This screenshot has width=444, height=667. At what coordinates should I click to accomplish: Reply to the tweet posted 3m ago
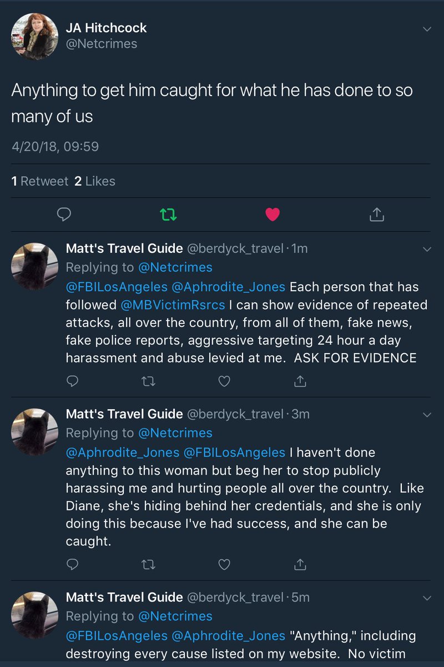pyautogui.click(x=72, y=564)
